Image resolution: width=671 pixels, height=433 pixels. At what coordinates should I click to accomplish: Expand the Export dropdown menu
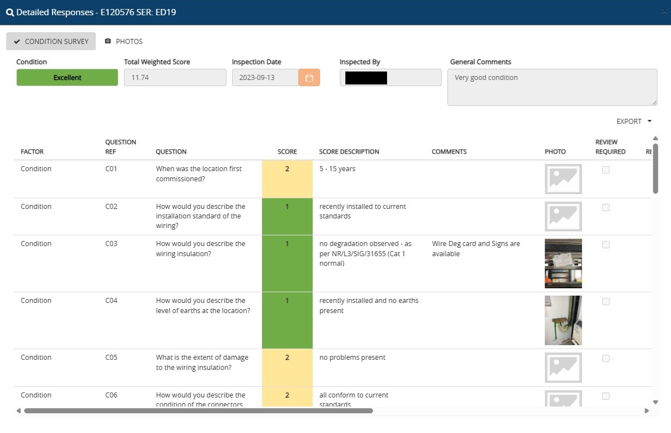point(634,121)
